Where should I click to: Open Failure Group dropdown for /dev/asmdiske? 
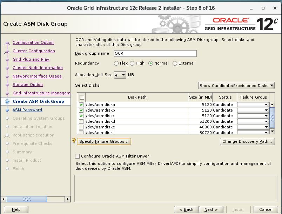click(x=253, y=127)
